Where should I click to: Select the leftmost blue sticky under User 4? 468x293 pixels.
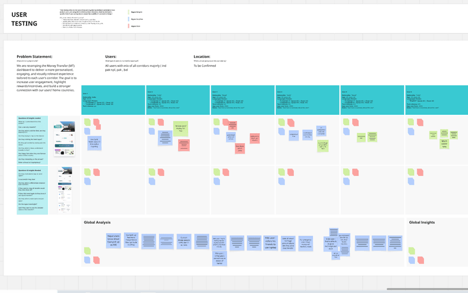[x=294, y=135]
